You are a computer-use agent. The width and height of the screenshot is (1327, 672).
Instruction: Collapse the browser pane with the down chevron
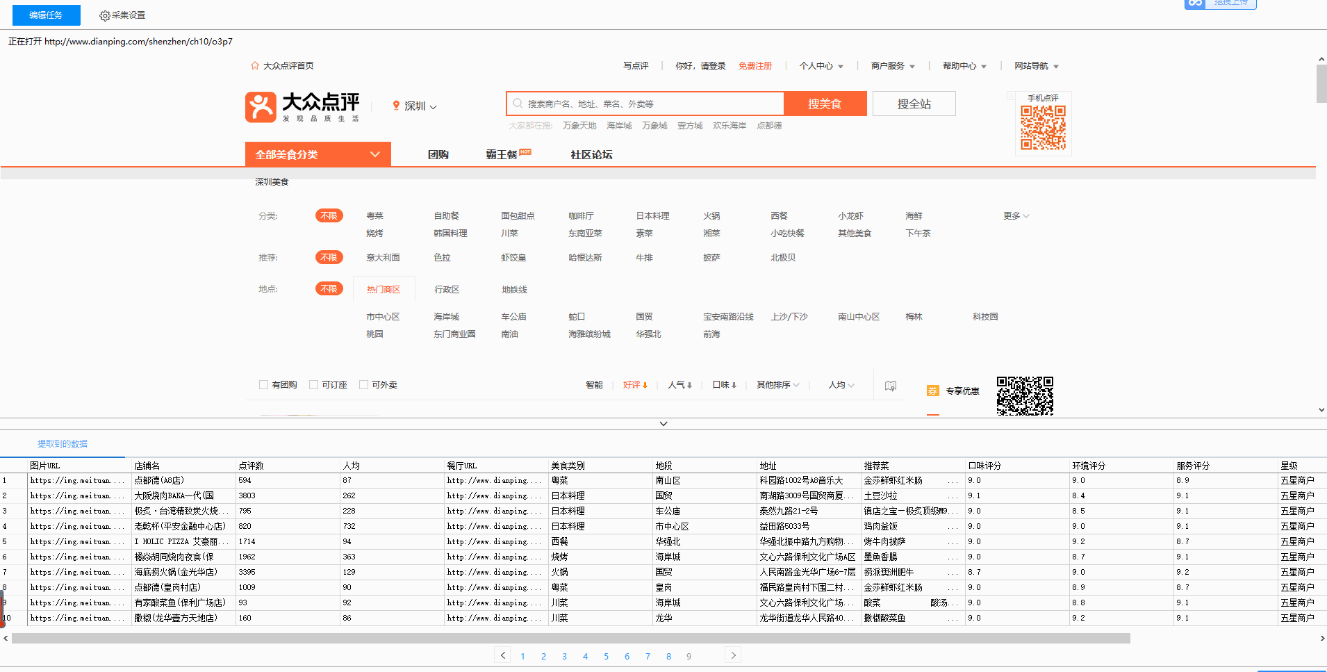(663, 424)
